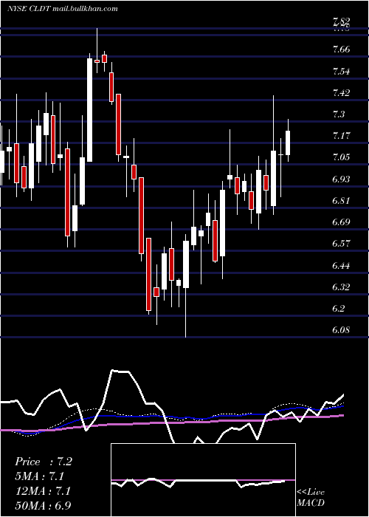Select the 6.93 price axis label
369x517 pixels.
click(341, 179)
